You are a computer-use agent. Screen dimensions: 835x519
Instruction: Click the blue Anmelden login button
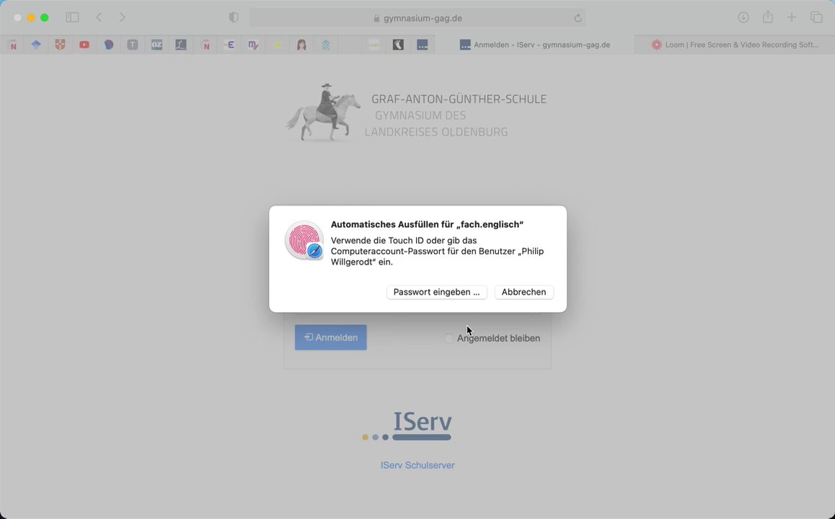(x=331, y=337)
